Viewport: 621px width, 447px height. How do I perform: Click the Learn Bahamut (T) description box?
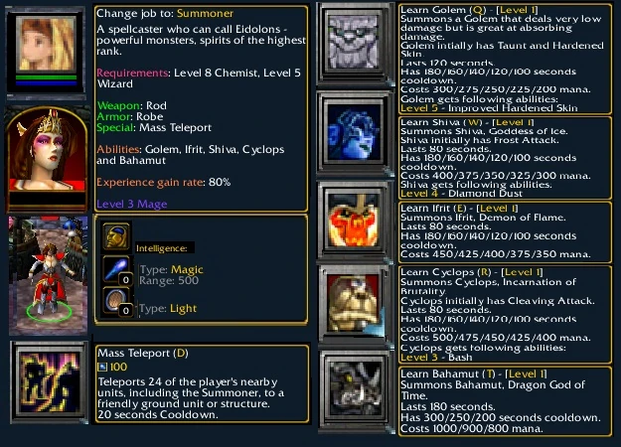(505, 401)
